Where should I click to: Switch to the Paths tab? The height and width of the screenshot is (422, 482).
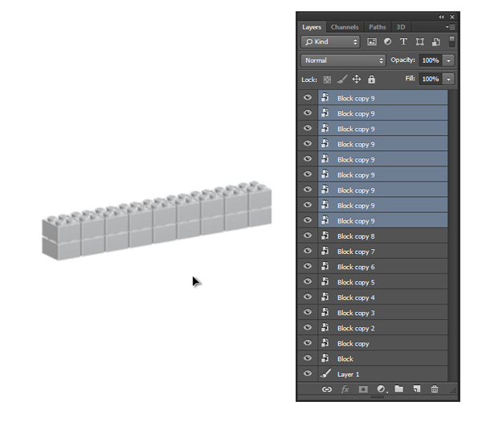(x=378, y=27)
